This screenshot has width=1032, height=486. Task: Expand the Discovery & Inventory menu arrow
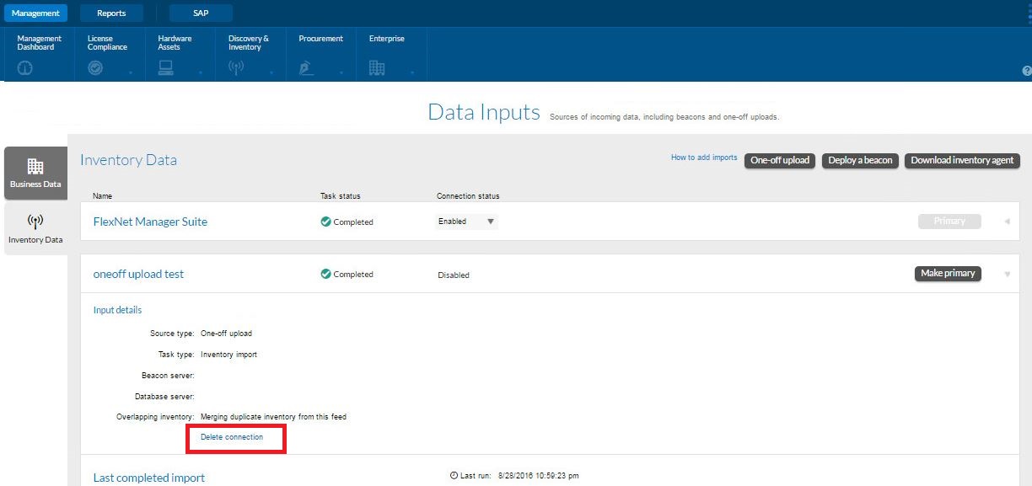(x=271, y=73)
